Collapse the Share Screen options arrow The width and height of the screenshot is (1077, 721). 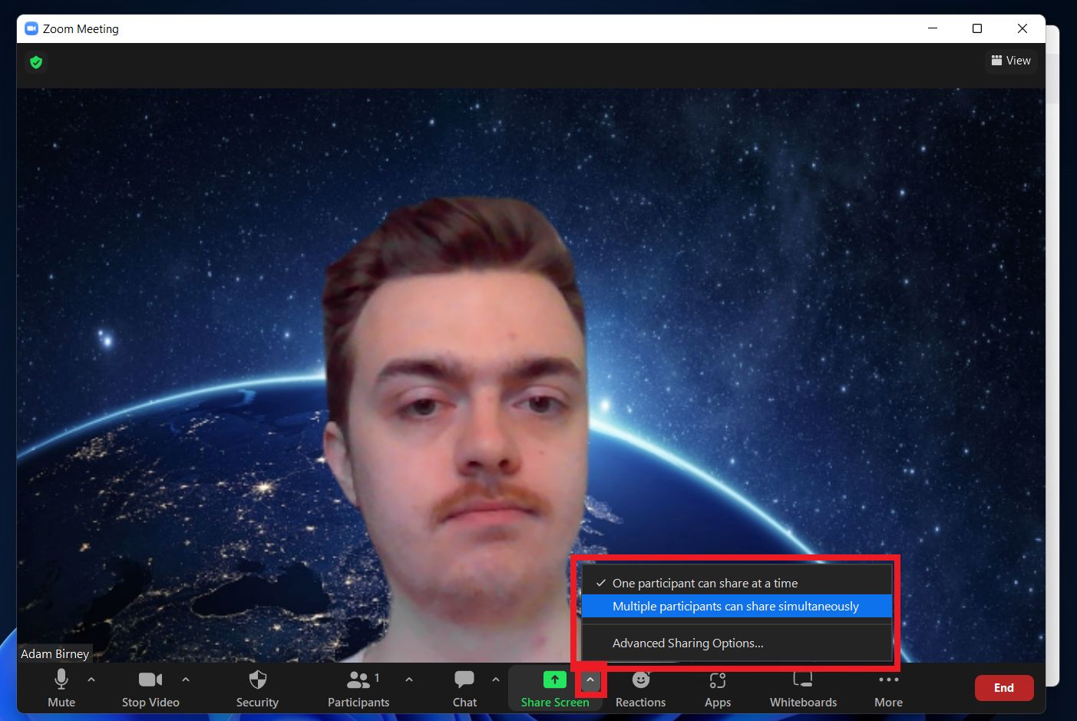[x=590, y=680]
